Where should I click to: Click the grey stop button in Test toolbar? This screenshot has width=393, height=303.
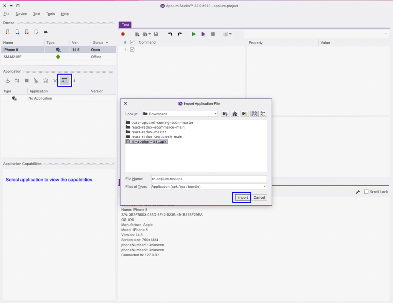pos(213,34)
